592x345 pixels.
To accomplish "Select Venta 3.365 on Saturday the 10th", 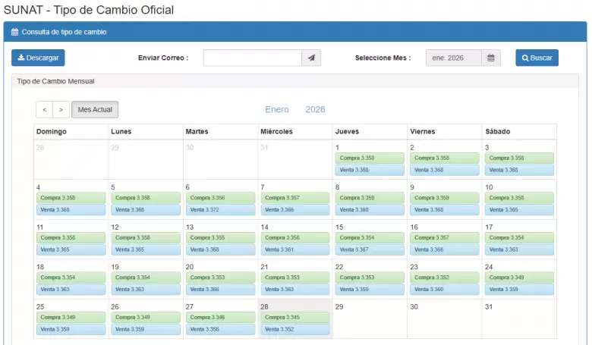I will 519,210.
